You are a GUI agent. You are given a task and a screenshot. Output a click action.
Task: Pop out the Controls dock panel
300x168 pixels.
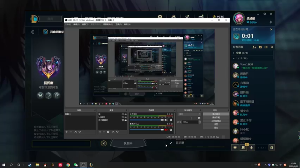(228, 110)
